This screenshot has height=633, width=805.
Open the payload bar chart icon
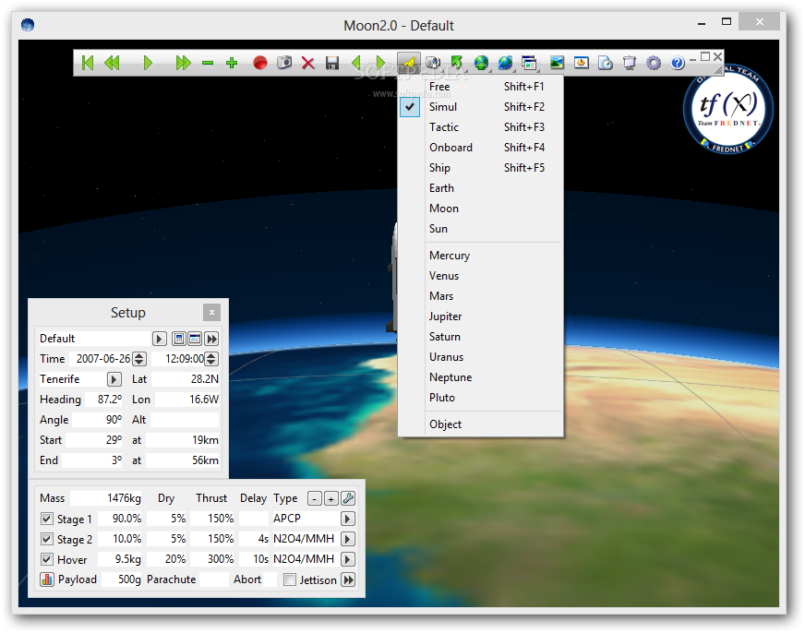point(47,579)
